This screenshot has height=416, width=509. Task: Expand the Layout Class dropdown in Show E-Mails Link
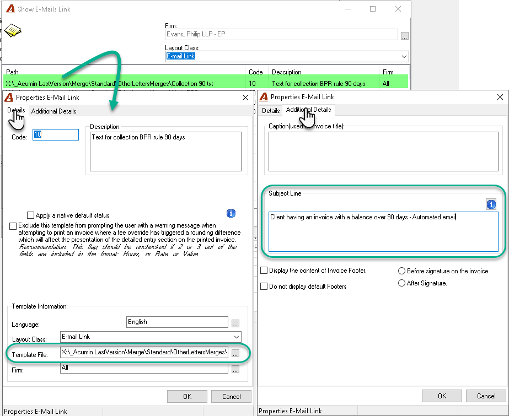click(404, 56)
